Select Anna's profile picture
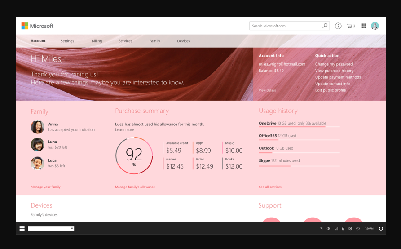The height and width of the screenshot is (249, 401). click(x=37, y=127)
